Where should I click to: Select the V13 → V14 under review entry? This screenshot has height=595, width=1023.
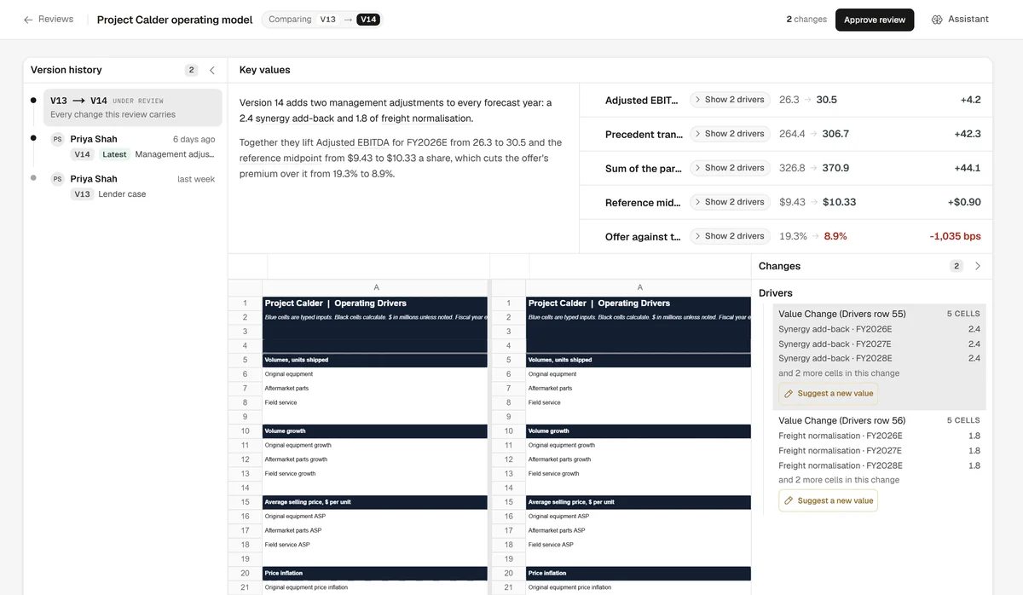click(x=132, y=107)
